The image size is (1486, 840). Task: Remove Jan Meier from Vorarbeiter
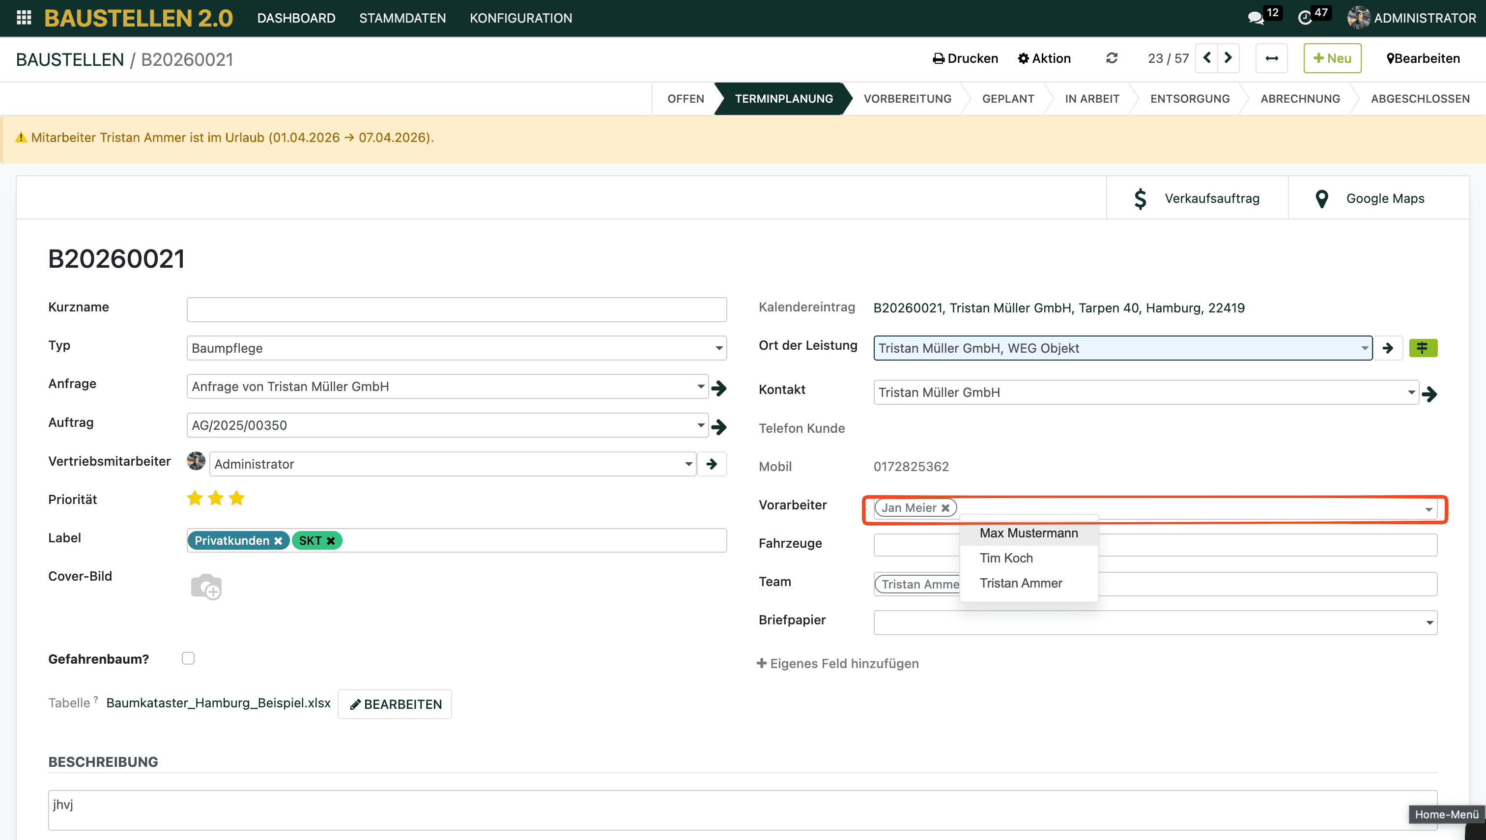pos(945,508)
